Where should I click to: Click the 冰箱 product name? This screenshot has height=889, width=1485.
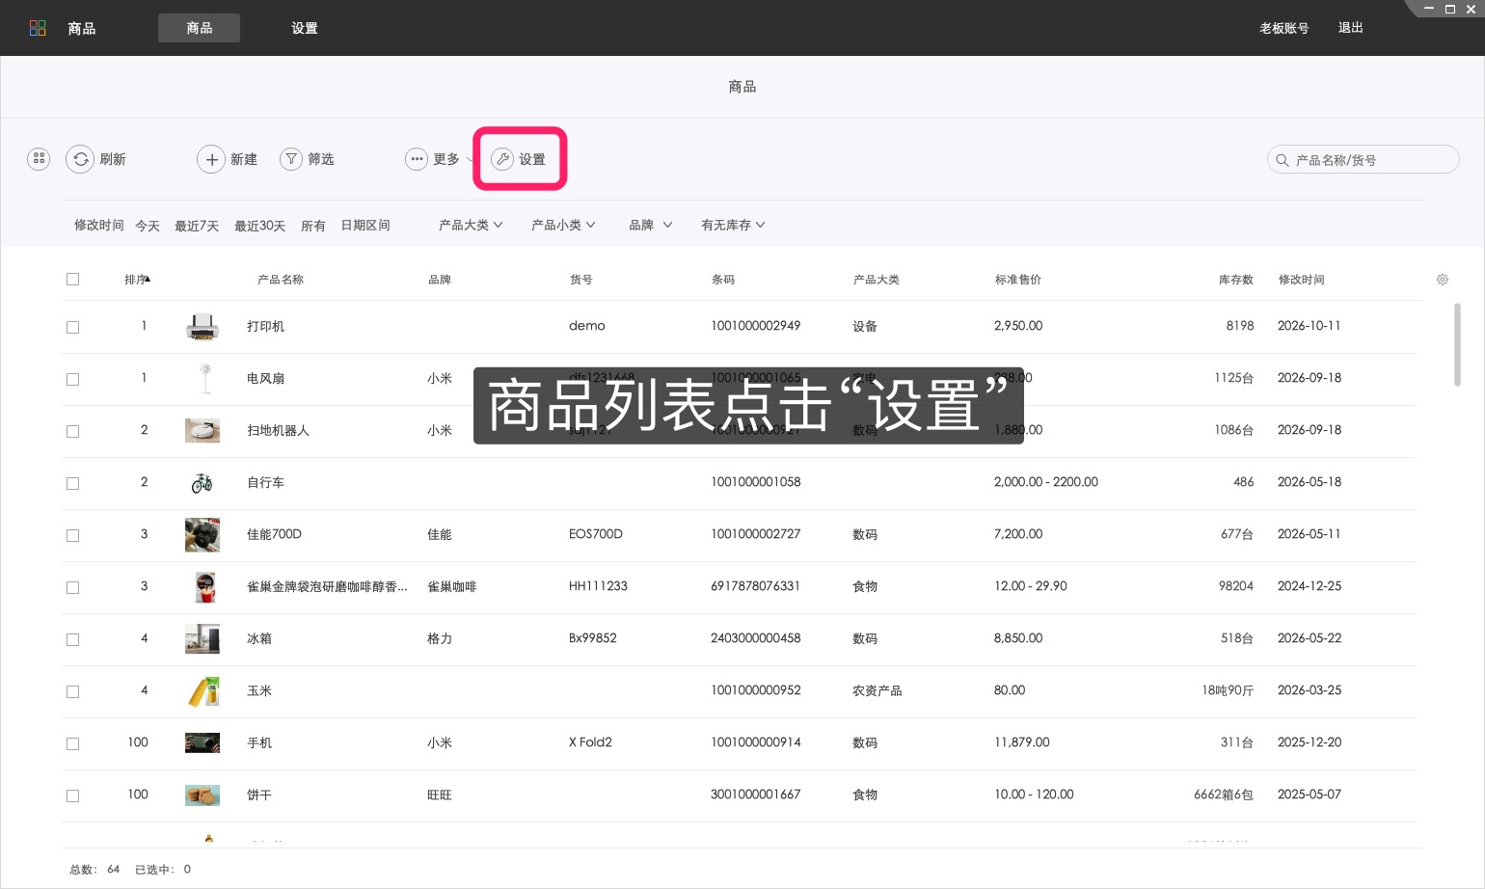point(259,638)
